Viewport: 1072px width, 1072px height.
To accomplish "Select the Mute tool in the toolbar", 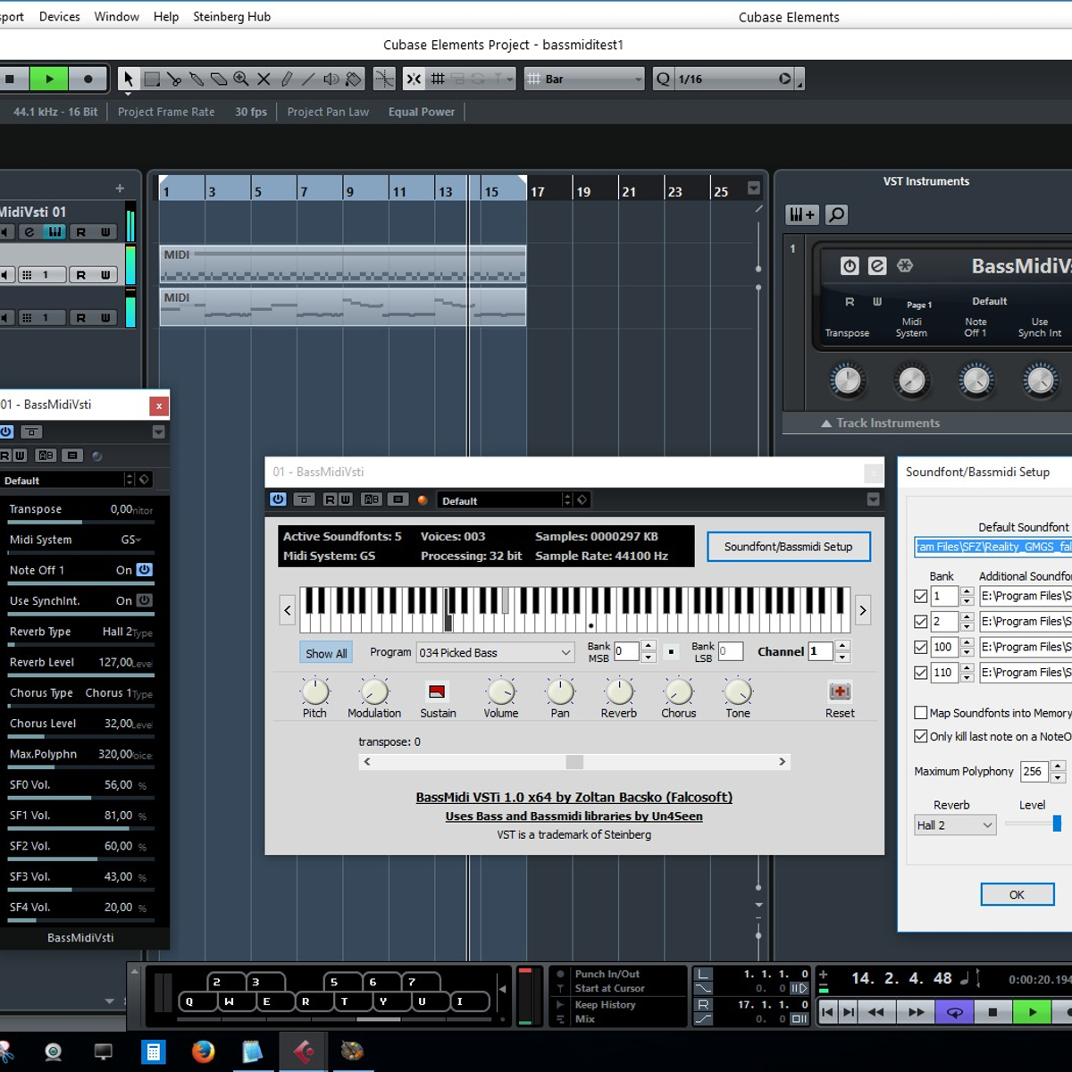I will tap(263, 79).
